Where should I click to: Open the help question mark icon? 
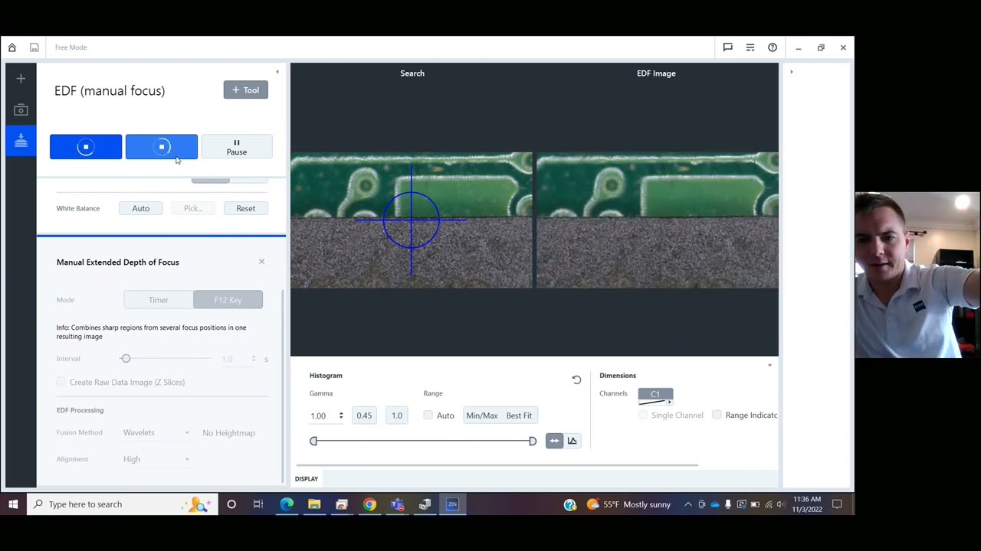773,47
